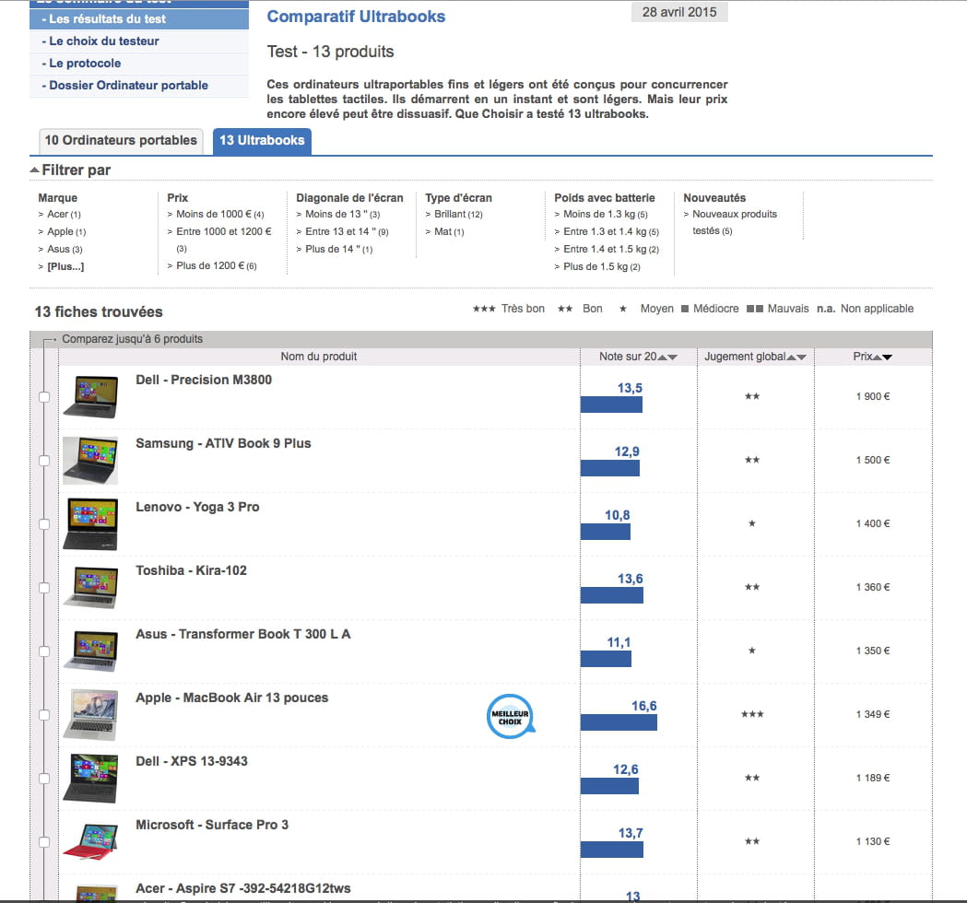967x903 pixels.
Task: Click the Apple MacBook Air thumbnail image
Action: [x=90, y=715]
